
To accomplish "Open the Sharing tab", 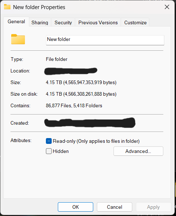I will 40,22.
